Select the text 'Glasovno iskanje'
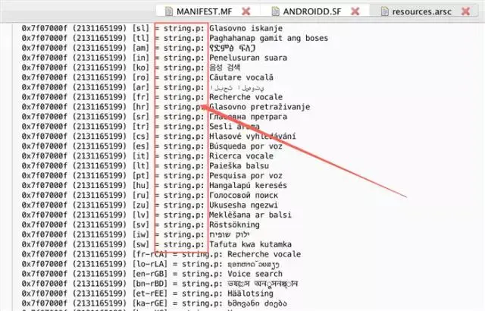 (x=246, y=29)
